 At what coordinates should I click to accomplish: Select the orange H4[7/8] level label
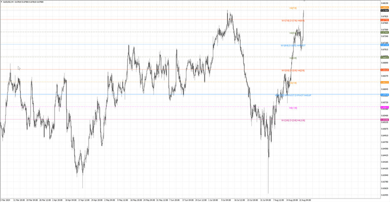(293, 8)
